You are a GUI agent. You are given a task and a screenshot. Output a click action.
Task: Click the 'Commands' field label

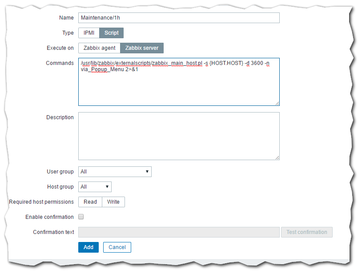coord(60,63)
